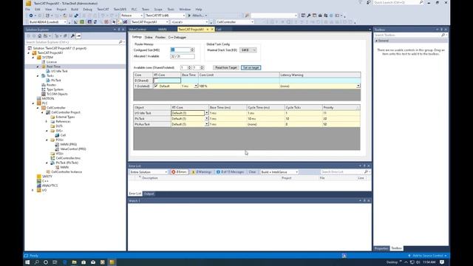Screen dimensions: 473x266
Task: Select the Real-Time node in Solution Explorer
Action: click(53, 66)
